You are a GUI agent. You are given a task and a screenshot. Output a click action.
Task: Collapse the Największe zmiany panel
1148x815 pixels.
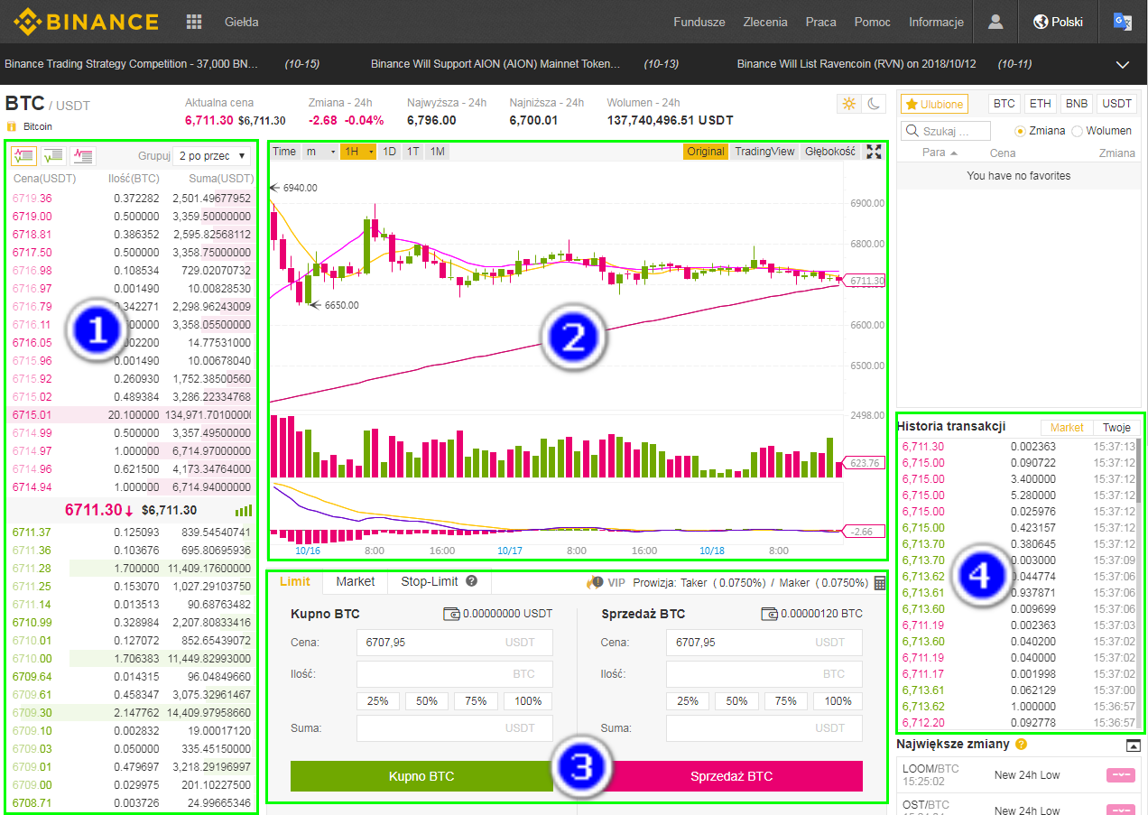click(1134, 746)
